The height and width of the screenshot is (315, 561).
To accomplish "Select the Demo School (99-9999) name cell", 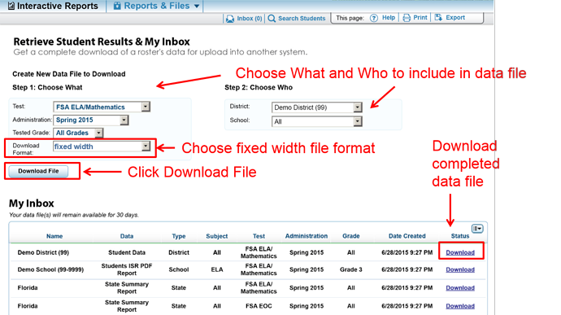I will 50,270.
